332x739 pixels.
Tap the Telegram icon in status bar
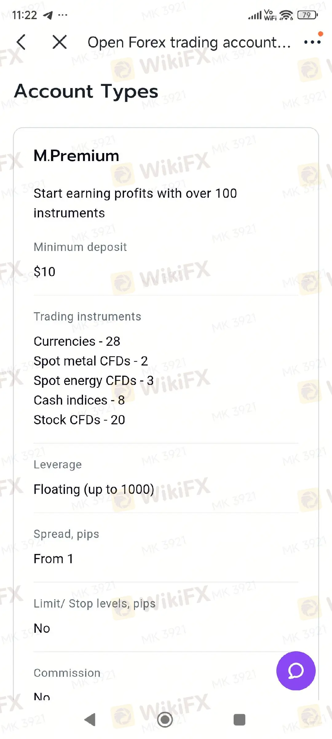48,15
